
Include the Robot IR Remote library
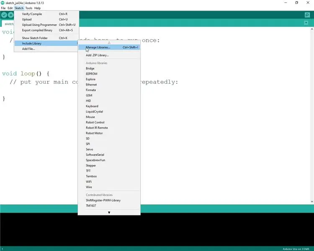[x=109, y=128]
